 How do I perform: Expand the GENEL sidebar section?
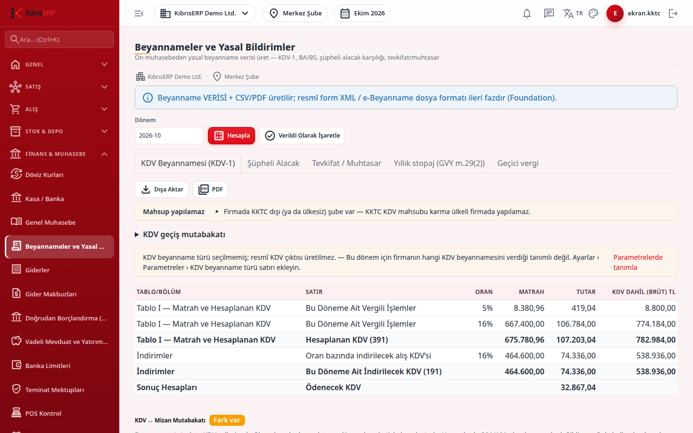[x=60, y=64]
